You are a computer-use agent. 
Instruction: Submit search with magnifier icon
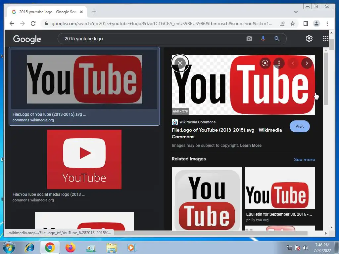pyautogui.click(x=277, y=39)
